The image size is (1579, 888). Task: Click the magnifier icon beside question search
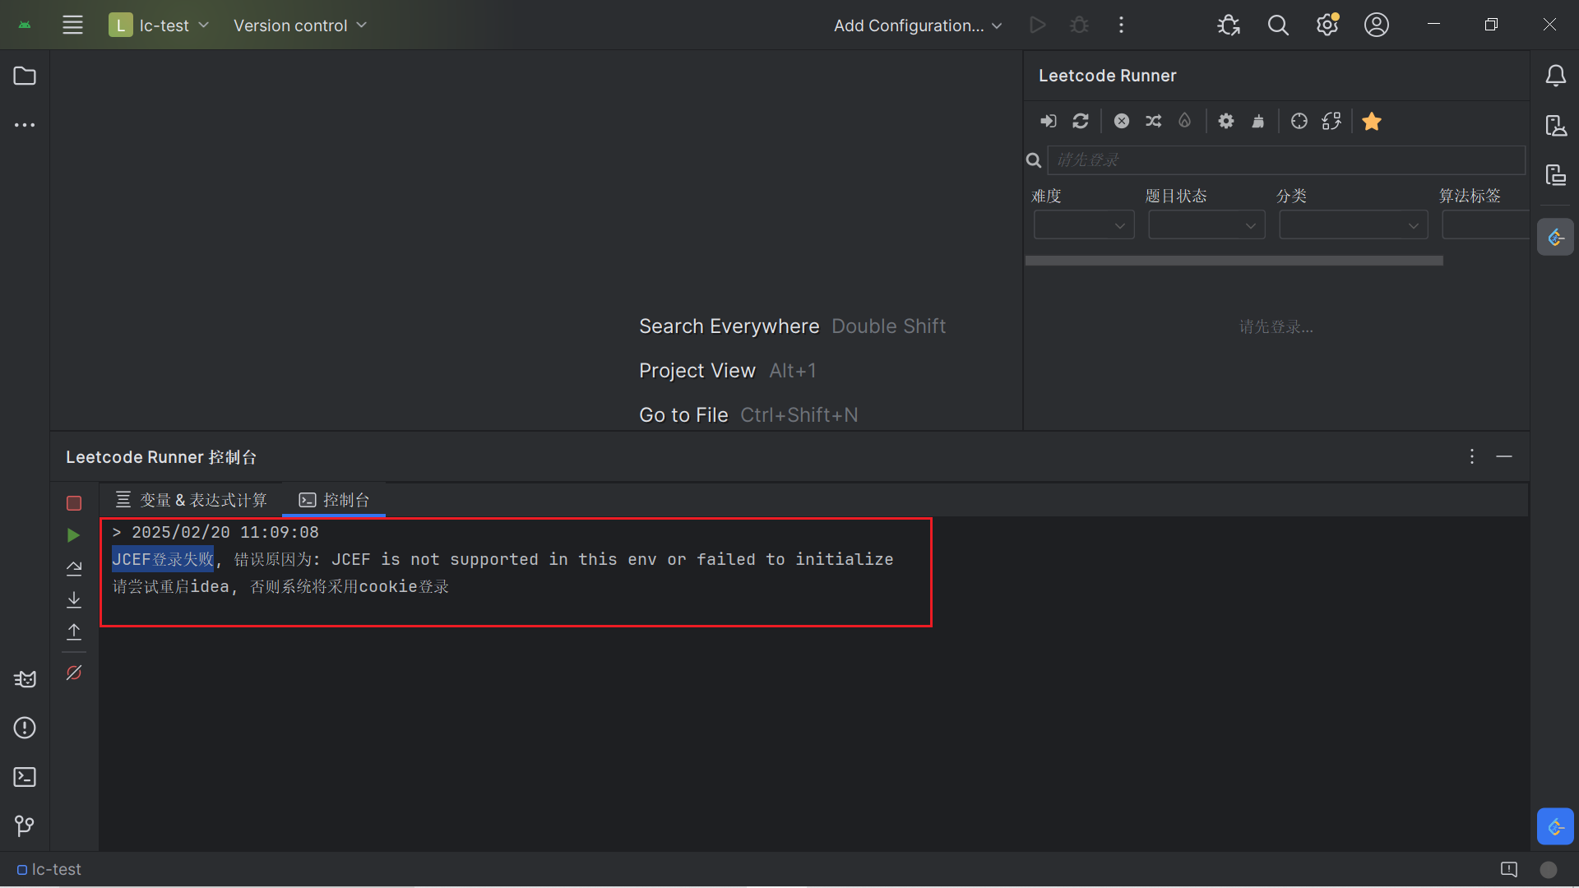(x=1034, y=160)
